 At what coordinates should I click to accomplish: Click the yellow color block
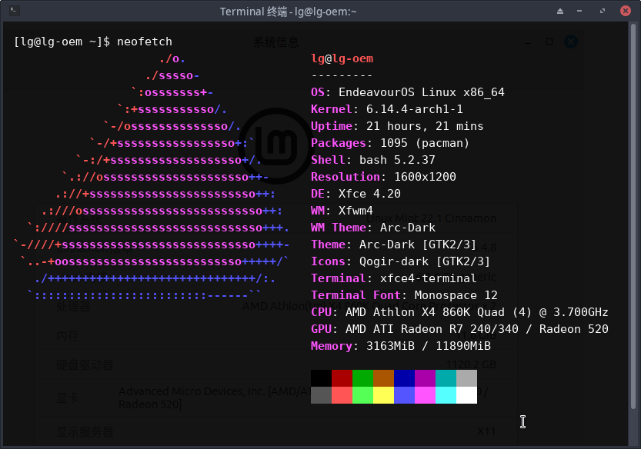pos(383,395)
